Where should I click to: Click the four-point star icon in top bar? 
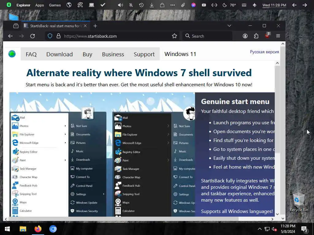pyautogui.click(x=255, y=5)
